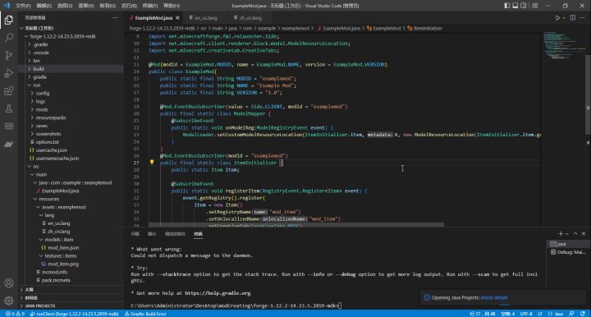The height and width of the screenshot is (317, 591).
Task: Click the editor vertical scrollbar
Action: [588, 94]
